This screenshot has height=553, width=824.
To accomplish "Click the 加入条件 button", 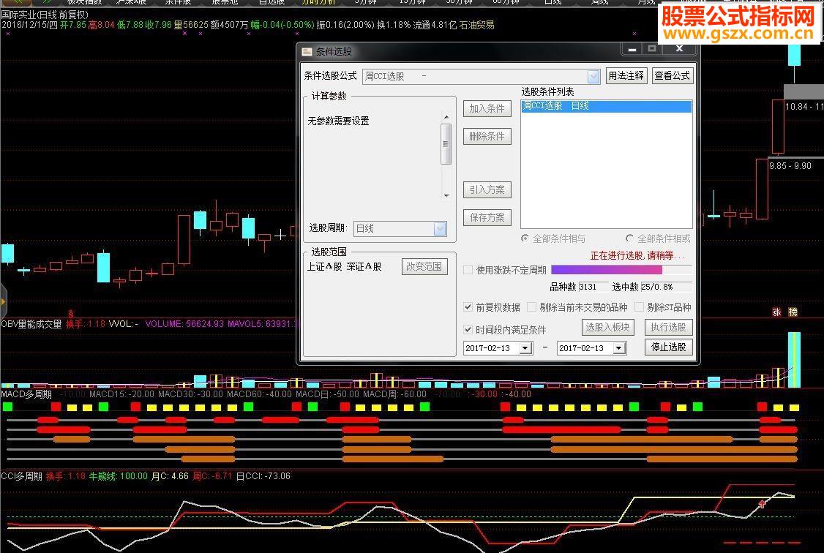I will (487, 109).
